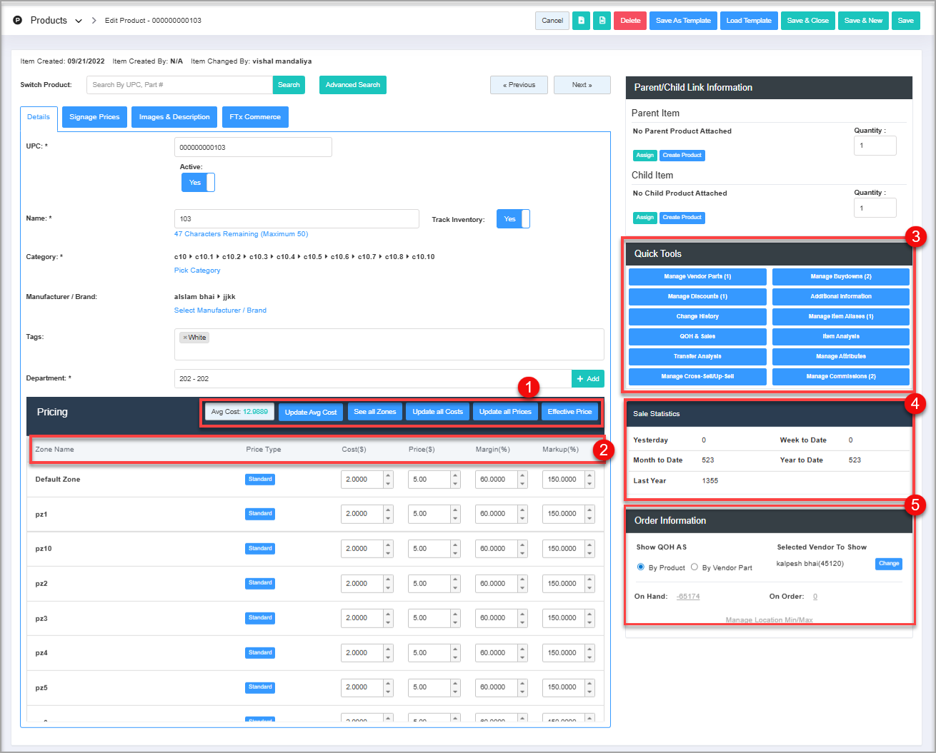The height and width of the screenshot is (753, 936).
Task: Click the green document icon beside Cancel
Action: click(582, 21)
